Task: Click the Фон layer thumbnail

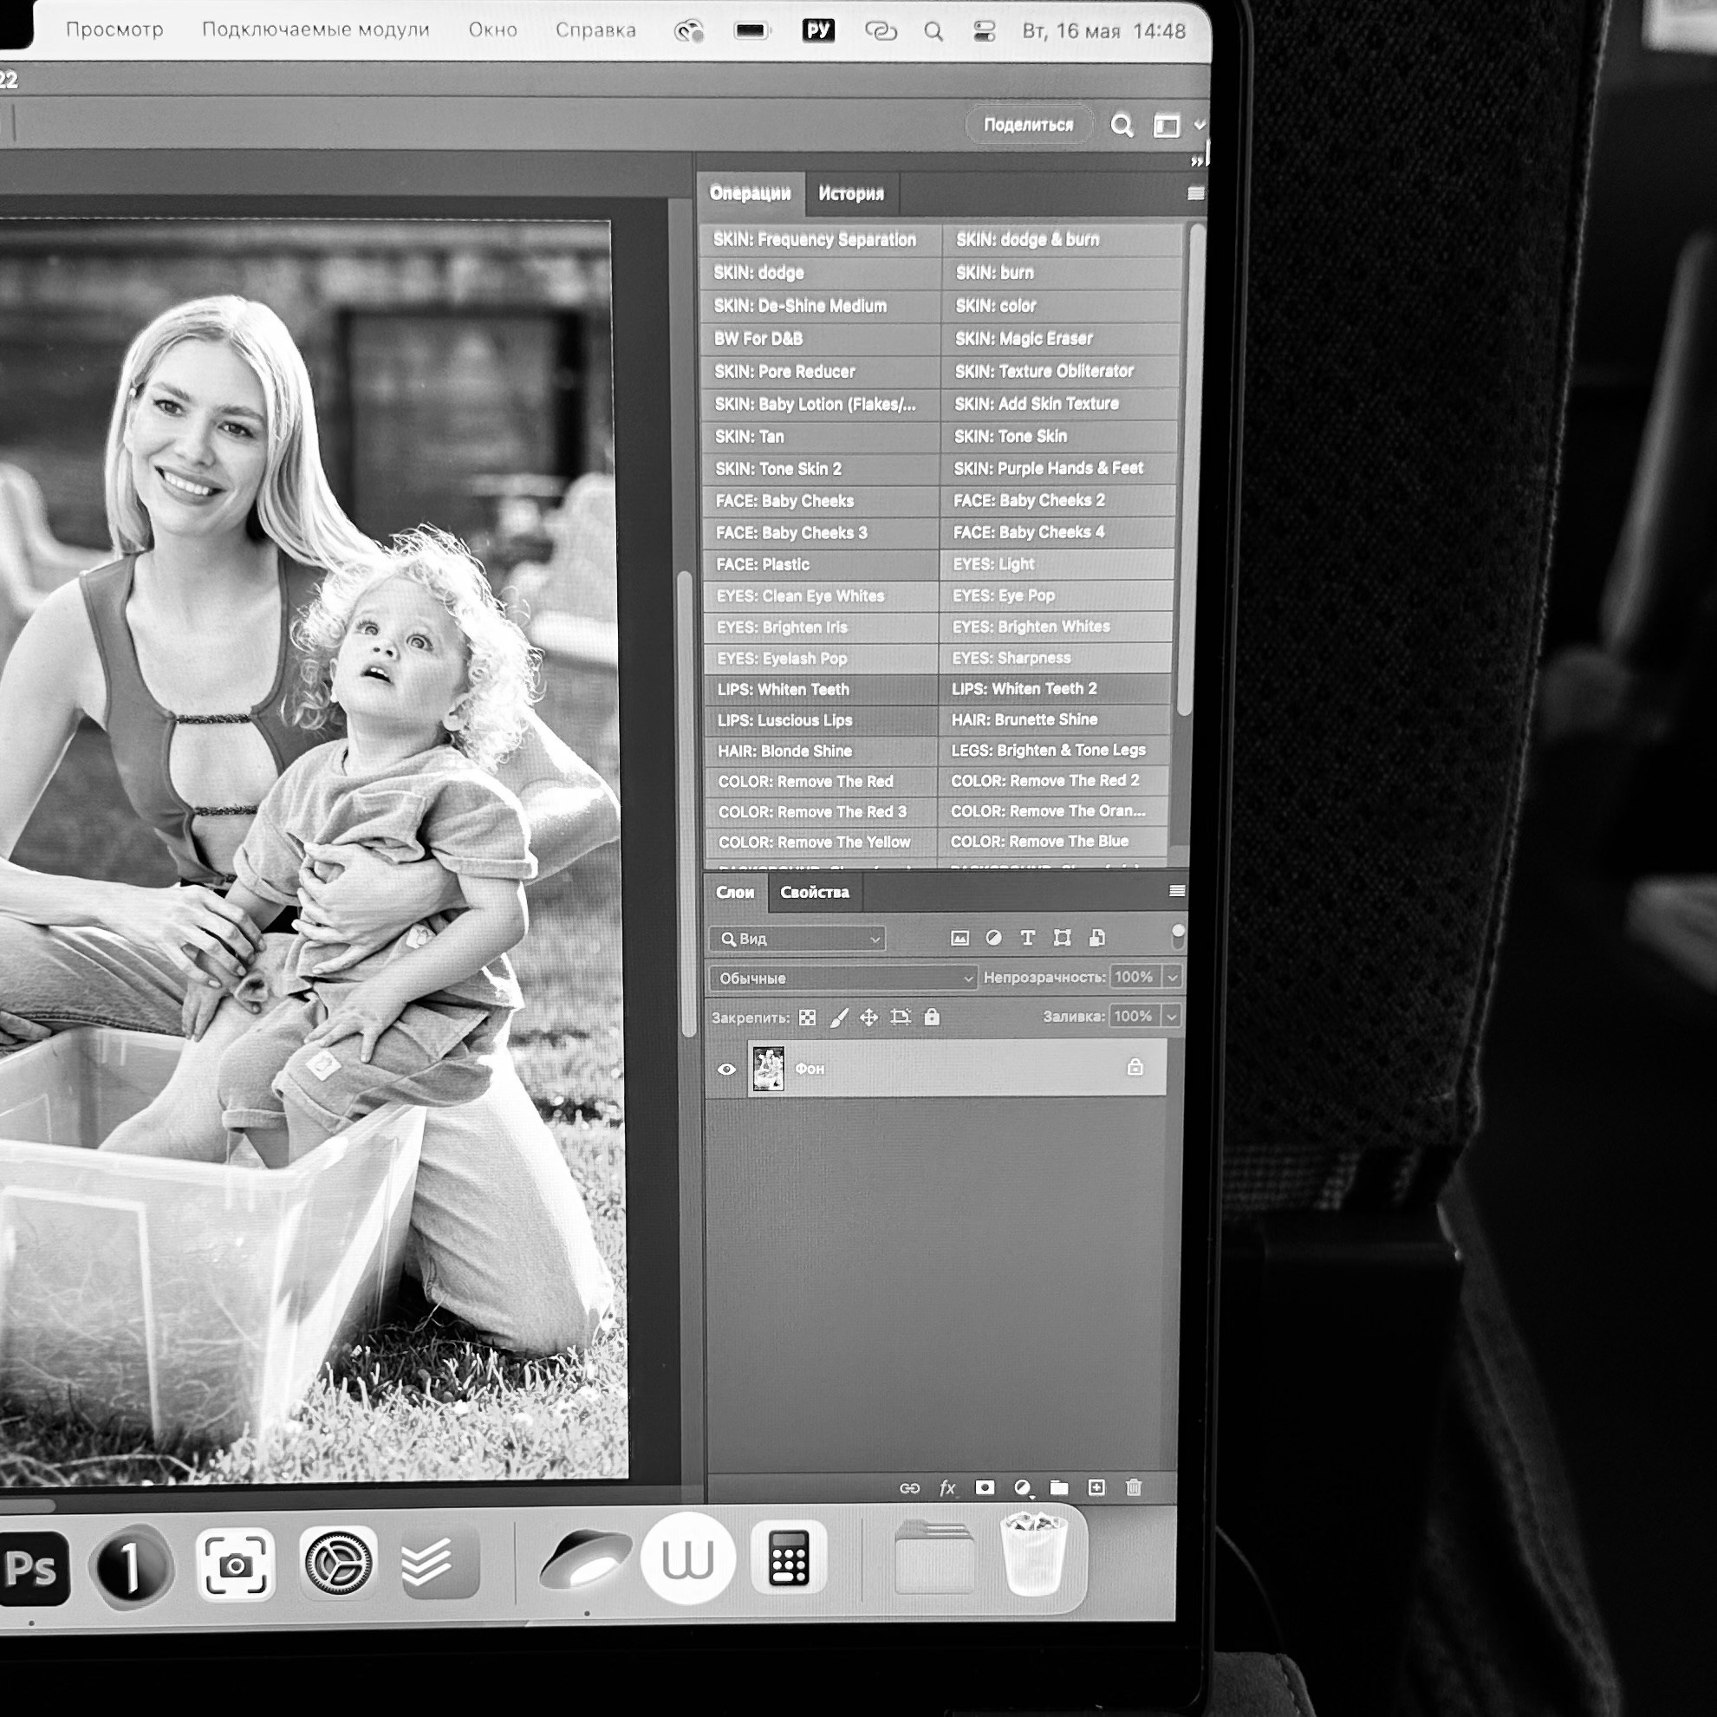Action: pyautogui.click(x=768, y=1068)
